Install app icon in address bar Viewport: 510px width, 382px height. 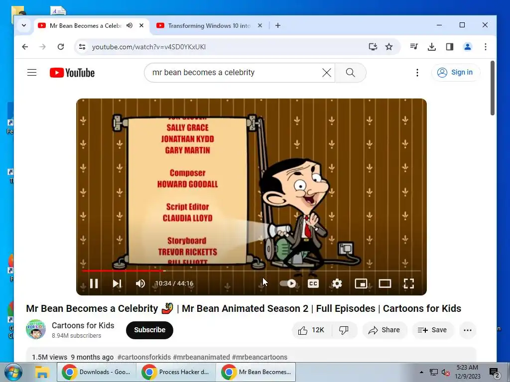pos(373,47)
